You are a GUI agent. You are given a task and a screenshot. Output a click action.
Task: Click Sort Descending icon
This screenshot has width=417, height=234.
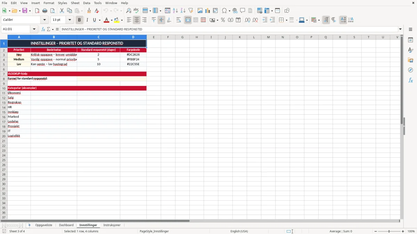pyautogui.click(x=183, y=11)
